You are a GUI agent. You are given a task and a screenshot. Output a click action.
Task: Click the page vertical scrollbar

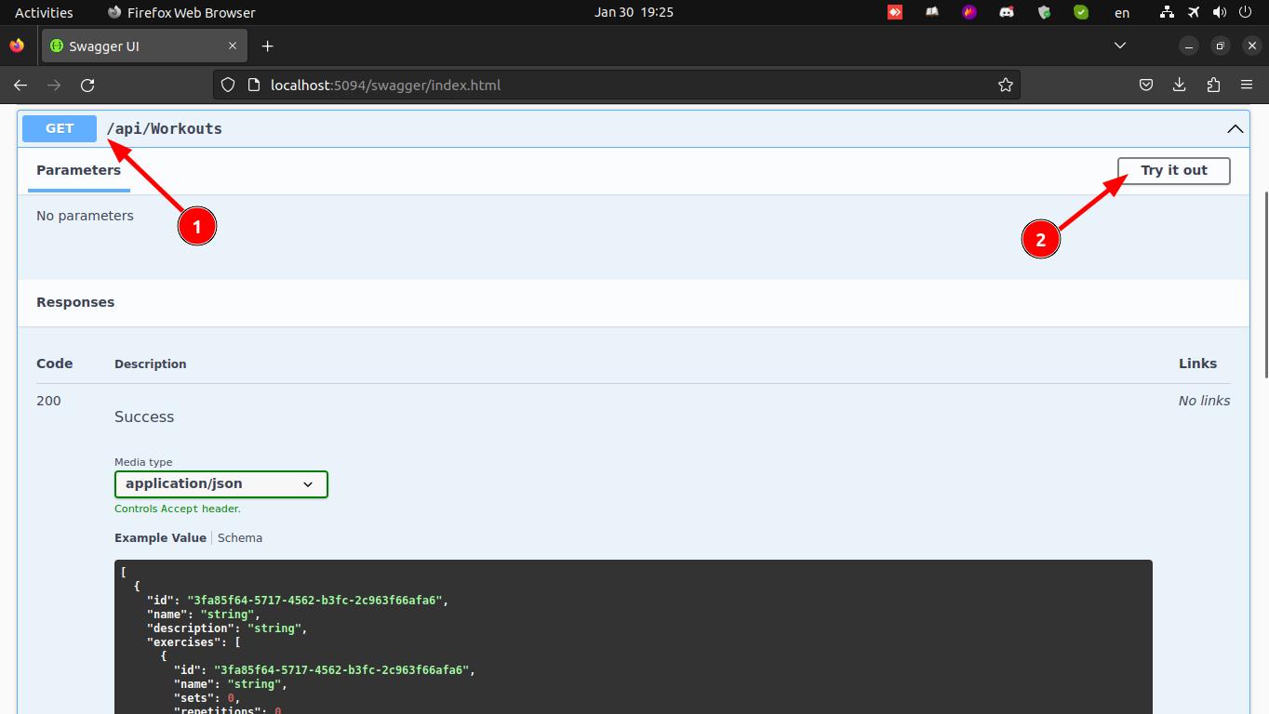[1264, 284]
